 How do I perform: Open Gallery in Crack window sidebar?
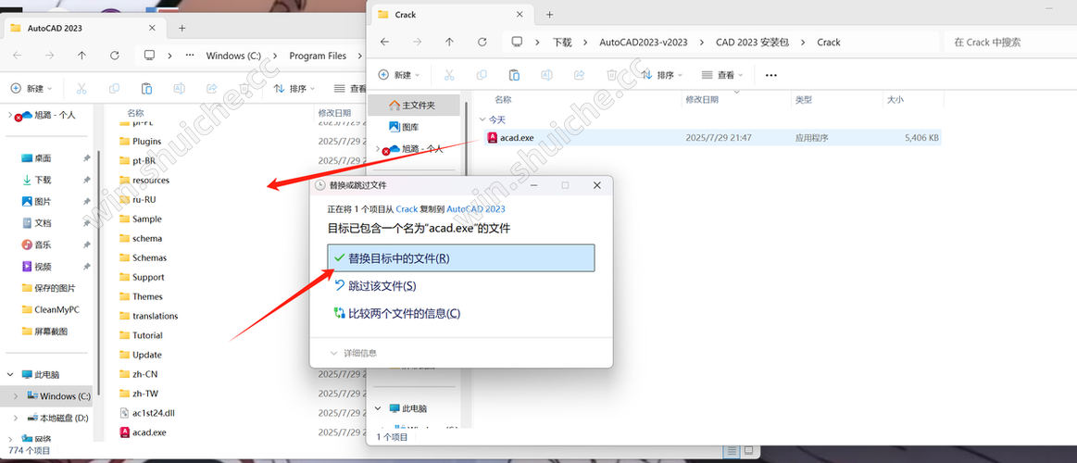coord(404,127)
